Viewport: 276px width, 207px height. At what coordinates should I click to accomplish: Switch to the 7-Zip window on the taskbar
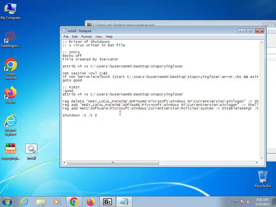click(x=108, y=202)
